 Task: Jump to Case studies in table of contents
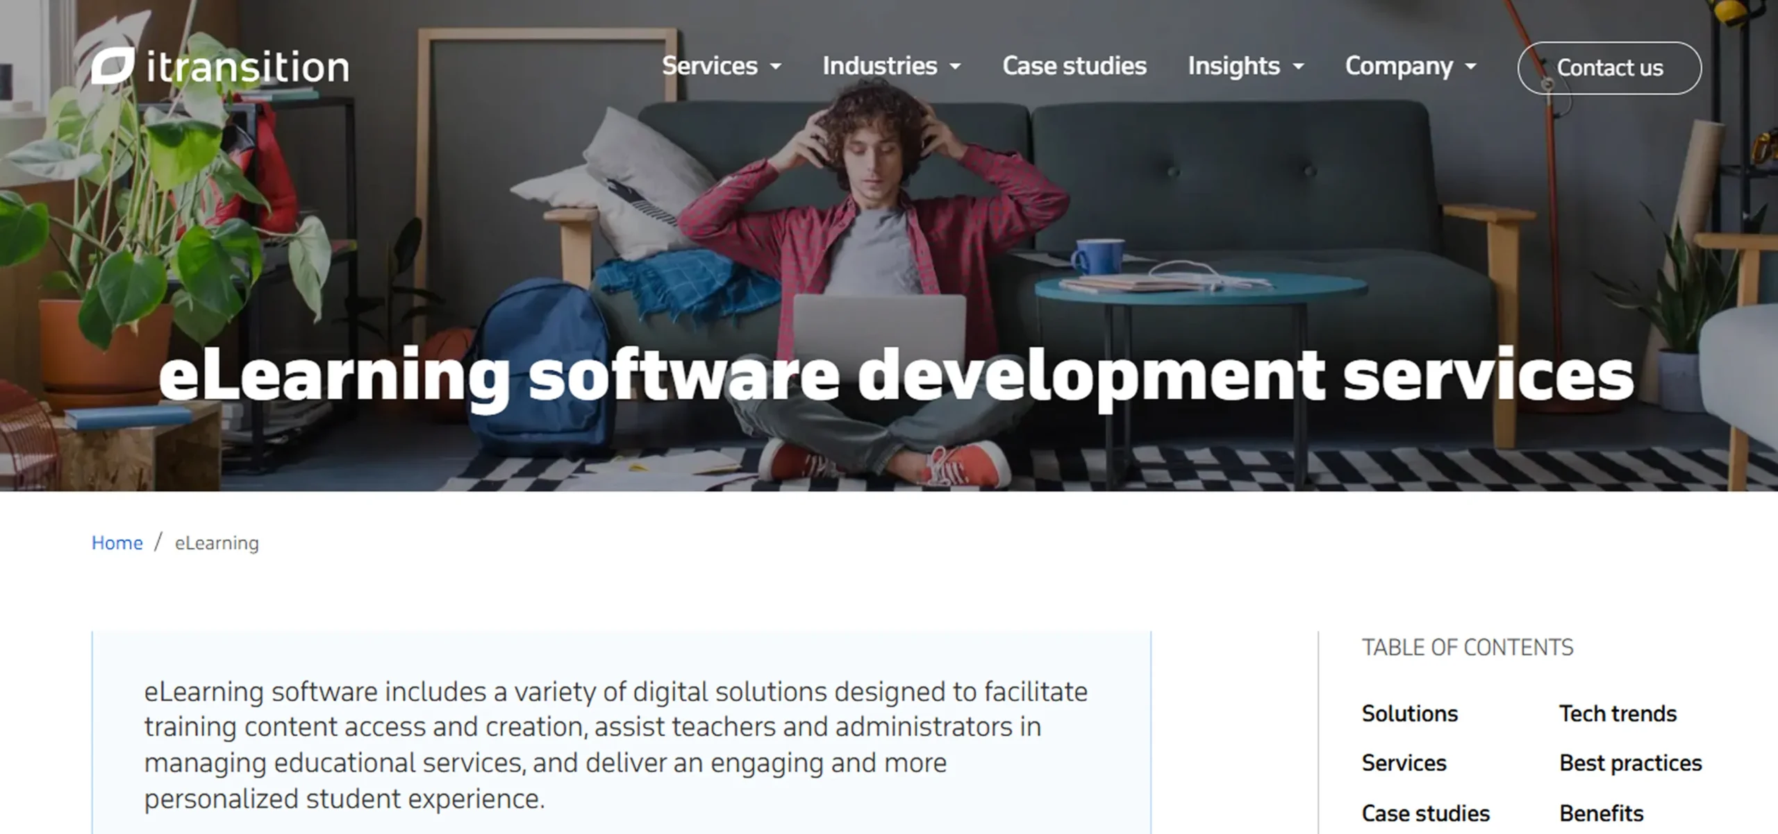[x=1425, y=812]
